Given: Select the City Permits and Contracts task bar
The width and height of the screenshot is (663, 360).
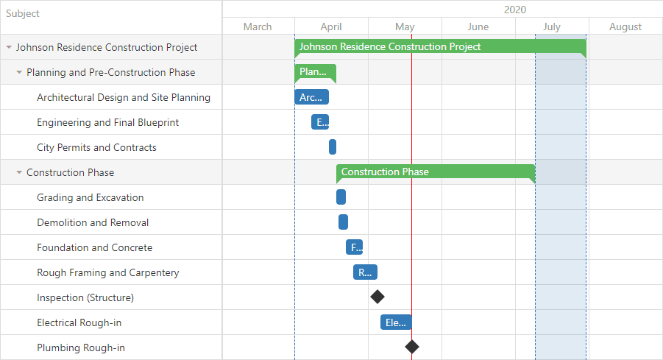Looking at the screenshot, I should (x=333, y=147).
